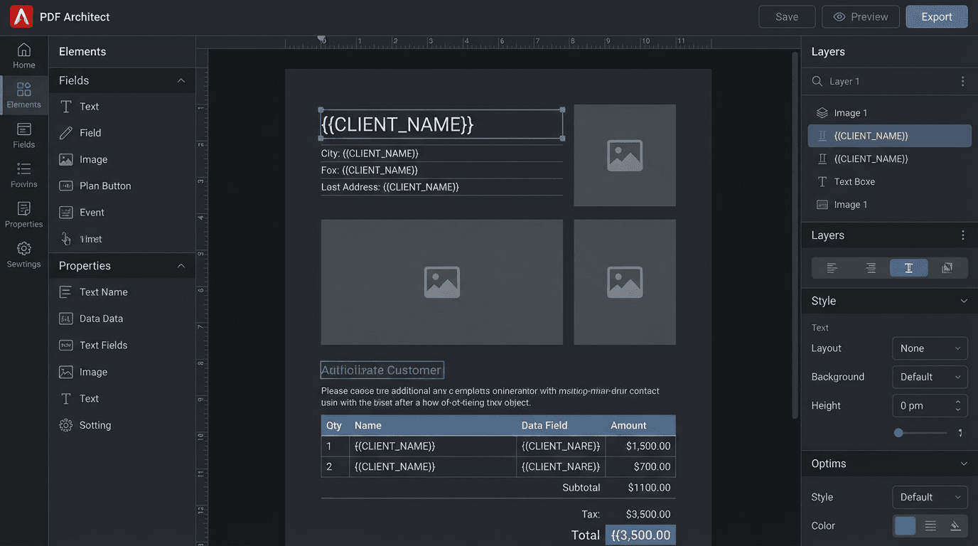The width and height of the screenshot is (978, 546).
Task: Open the Properties panel in the sidebar
Action: click(23, 214)
